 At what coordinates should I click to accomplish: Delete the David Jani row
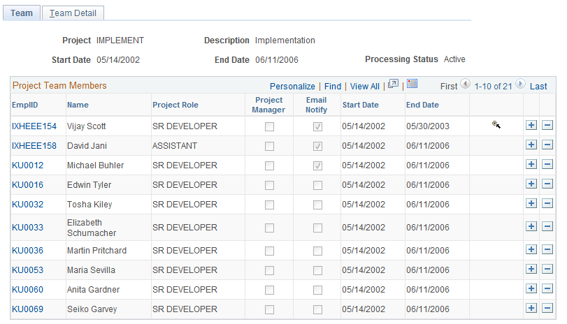tap(547, 145)
